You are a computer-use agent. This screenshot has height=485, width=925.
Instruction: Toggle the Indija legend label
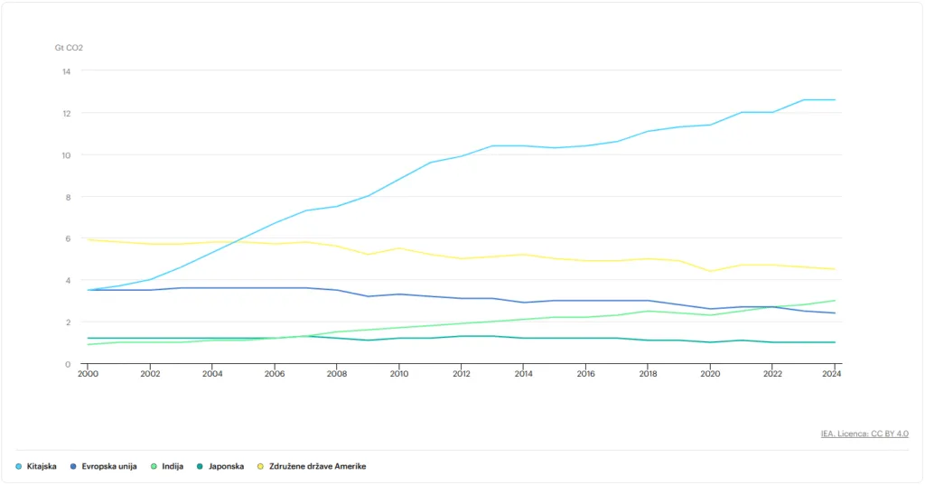[173, 466]
